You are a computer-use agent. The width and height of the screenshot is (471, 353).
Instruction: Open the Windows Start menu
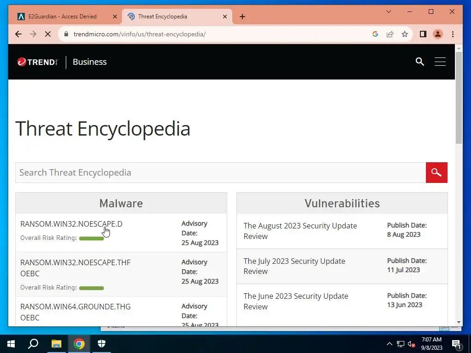tap(11, 344)
